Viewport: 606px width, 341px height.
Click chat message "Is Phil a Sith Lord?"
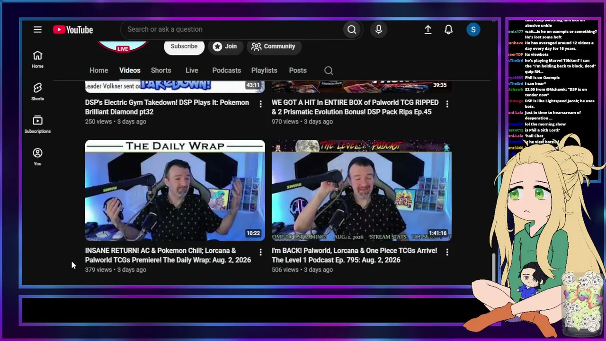tap(543, 130)
